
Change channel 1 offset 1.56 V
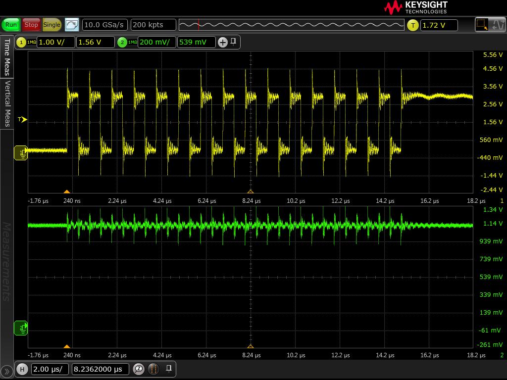pyautogui.click(x=96, y=43)
